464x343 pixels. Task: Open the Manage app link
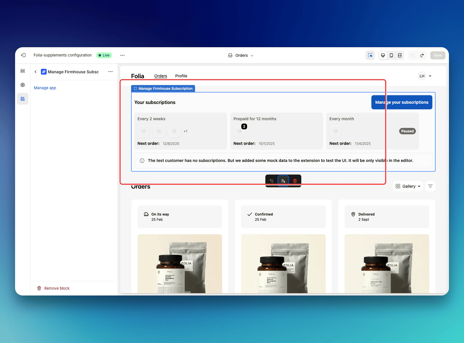[45, 88]
